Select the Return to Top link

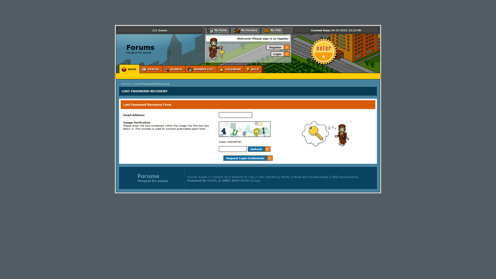tap(243, 177)
